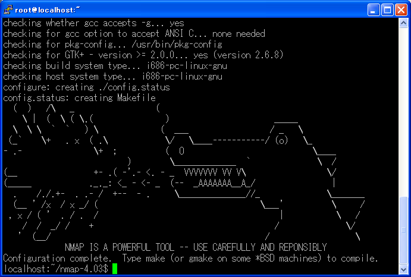Click the scrollbar up arrow
The image size is (411, 277).
click(x=403, y=23)
